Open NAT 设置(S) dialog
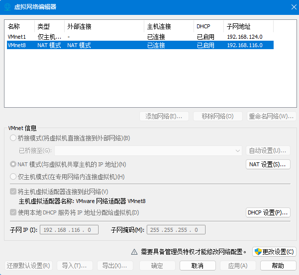The image size is (299, 275). [268, 164]
